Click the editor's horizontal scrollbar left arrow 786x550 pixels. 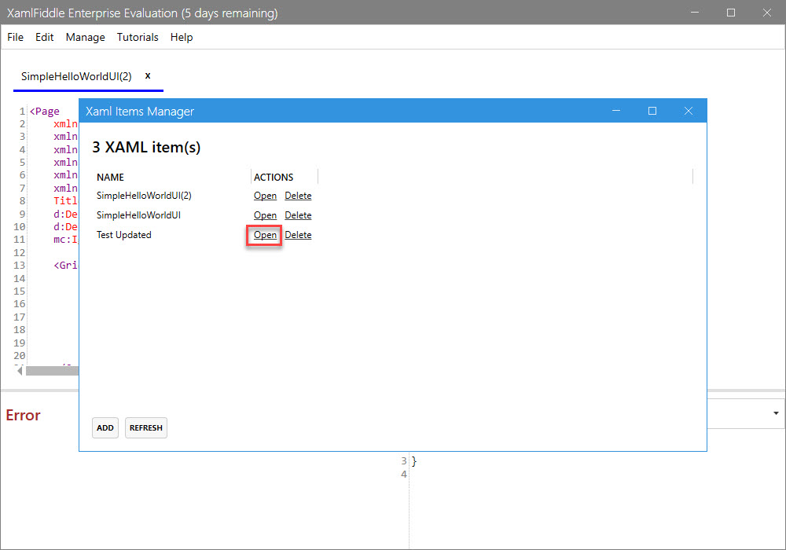coord(20,371)
